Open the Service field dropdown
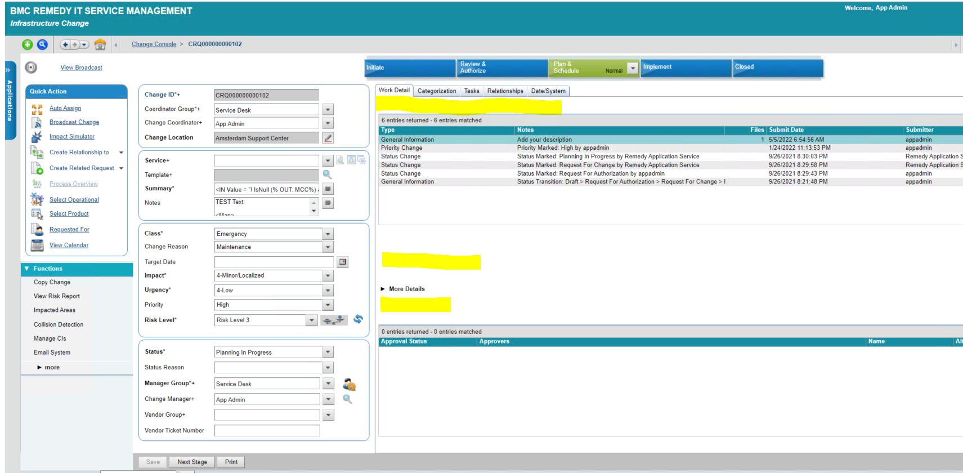963x473 pixels. [328, 161]
